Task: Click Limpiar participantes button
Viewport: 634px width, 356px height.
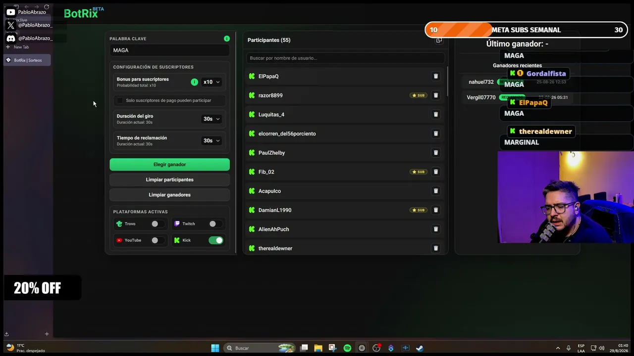Action: (169, 179)
